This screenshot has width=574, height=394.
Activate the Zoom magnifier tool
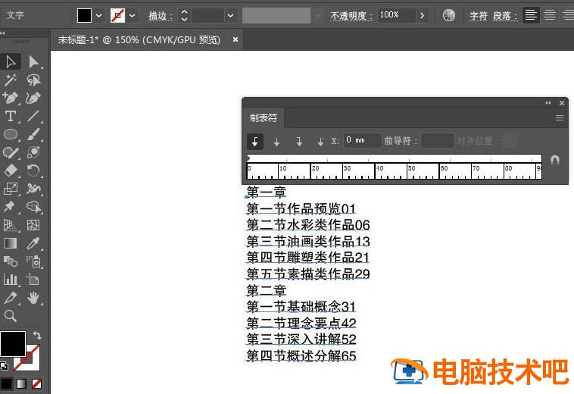coord(11,316)
